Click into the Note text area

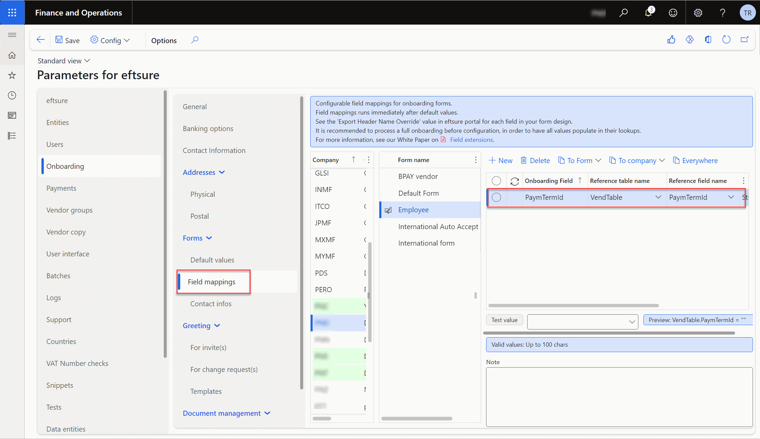[619, 397]
